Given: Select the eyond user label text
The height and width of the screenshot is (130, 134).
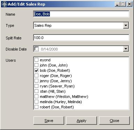Looking at the screenshot, I should (x=45, y=60).
